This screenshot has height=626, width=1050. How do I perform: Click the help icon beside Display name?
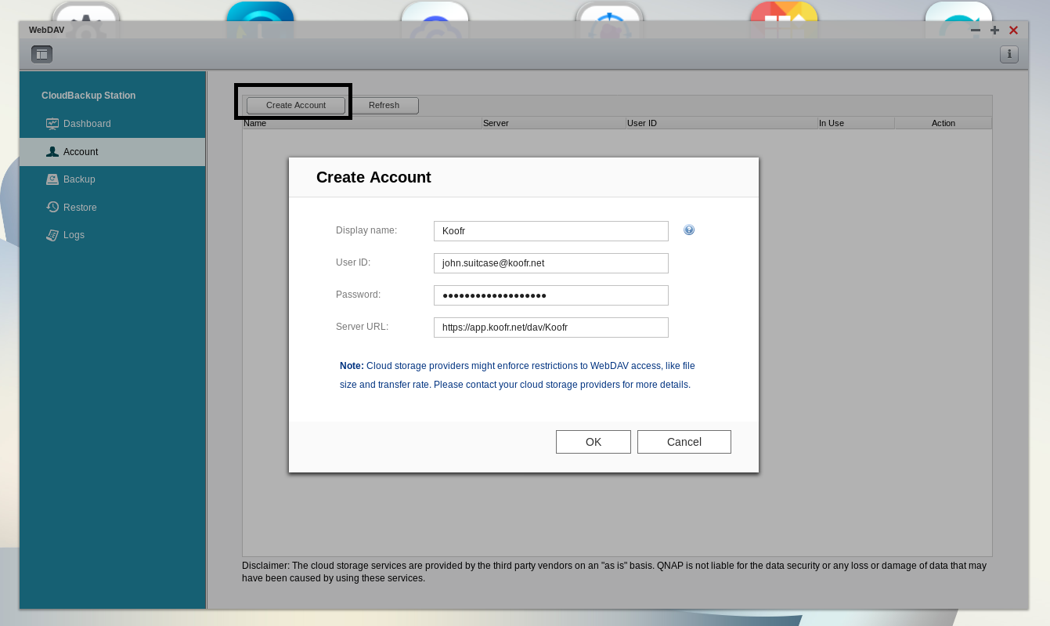[x=689, y=230]
